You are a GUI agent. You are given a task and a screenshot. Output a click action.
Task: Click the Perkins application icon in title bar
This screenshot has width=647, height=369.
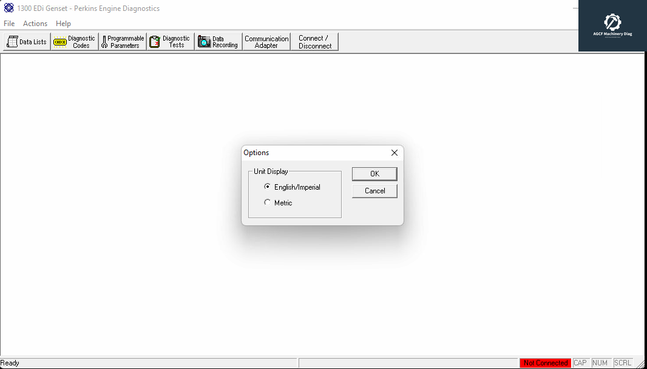coord(8,8)
